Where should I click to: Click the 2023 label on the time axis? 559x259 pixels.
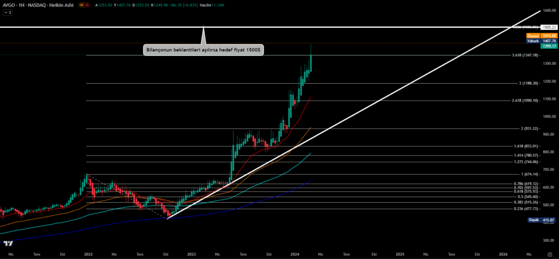point(192,255)
